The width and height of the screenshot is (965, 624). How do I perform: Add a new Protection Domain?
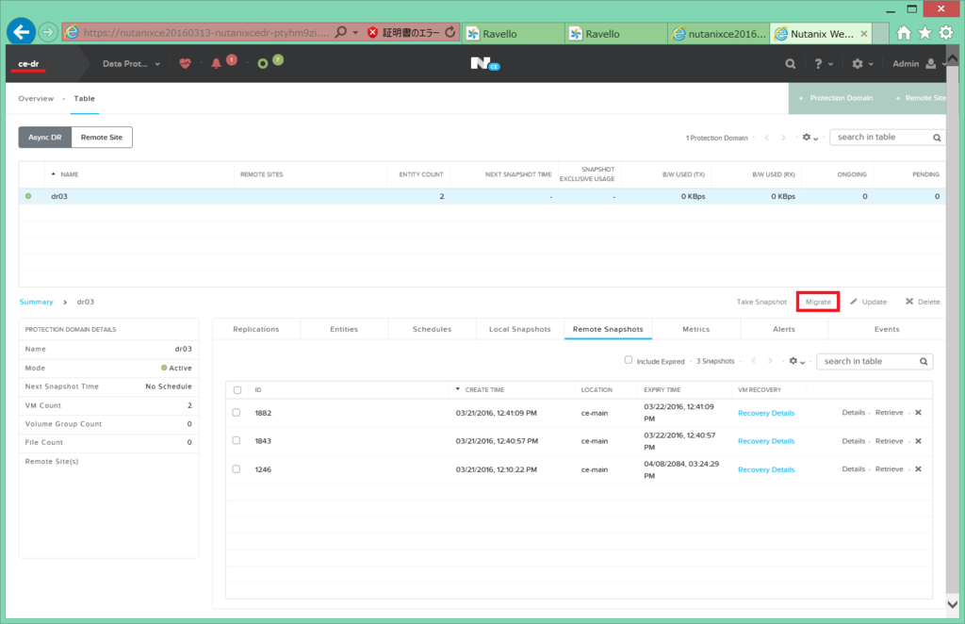point(835,98)
